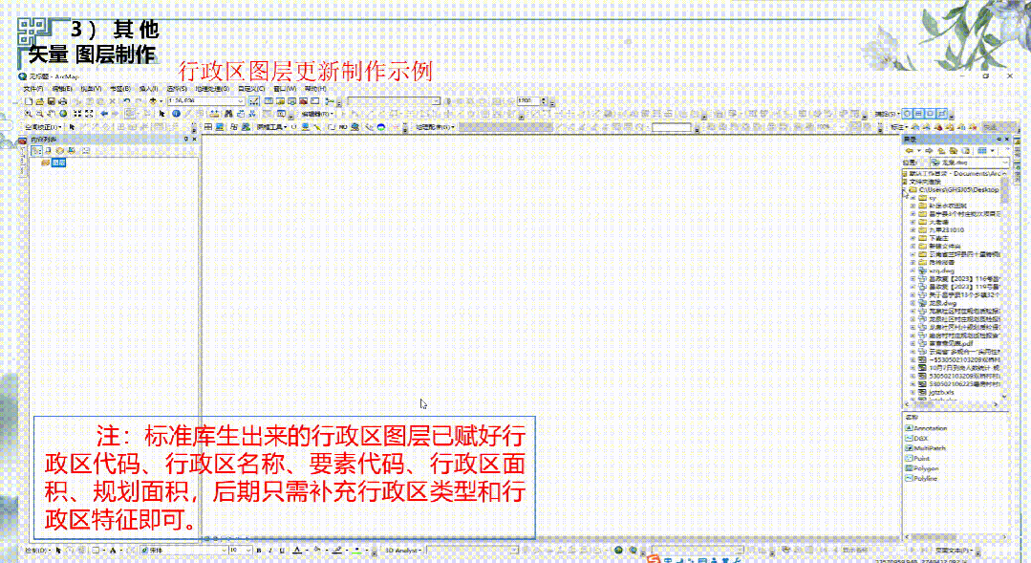Open the 帮助(H) menu
Image resolution: width=1031 pixels, height=563 pixels.
pyautogui.click(x=315, y=89)
